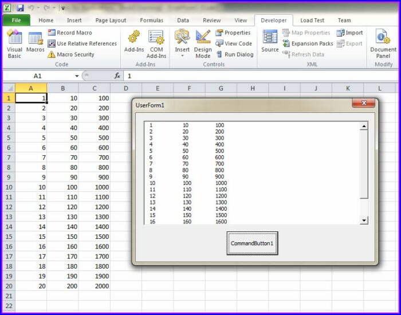This screenshot has height=315, width=401.
Task: Go to the Formulas tab
Action: [152, 20]
